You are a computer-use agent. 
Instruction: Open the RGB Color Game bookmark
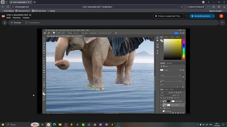click(x=39, y=11)
